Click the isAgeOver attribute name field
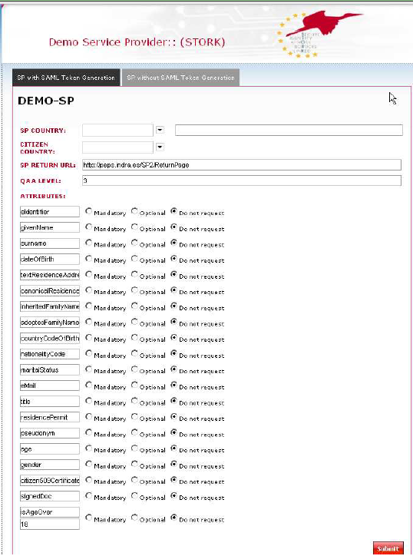Viewport: 413px width, 556px height. (x=50, y=512)
